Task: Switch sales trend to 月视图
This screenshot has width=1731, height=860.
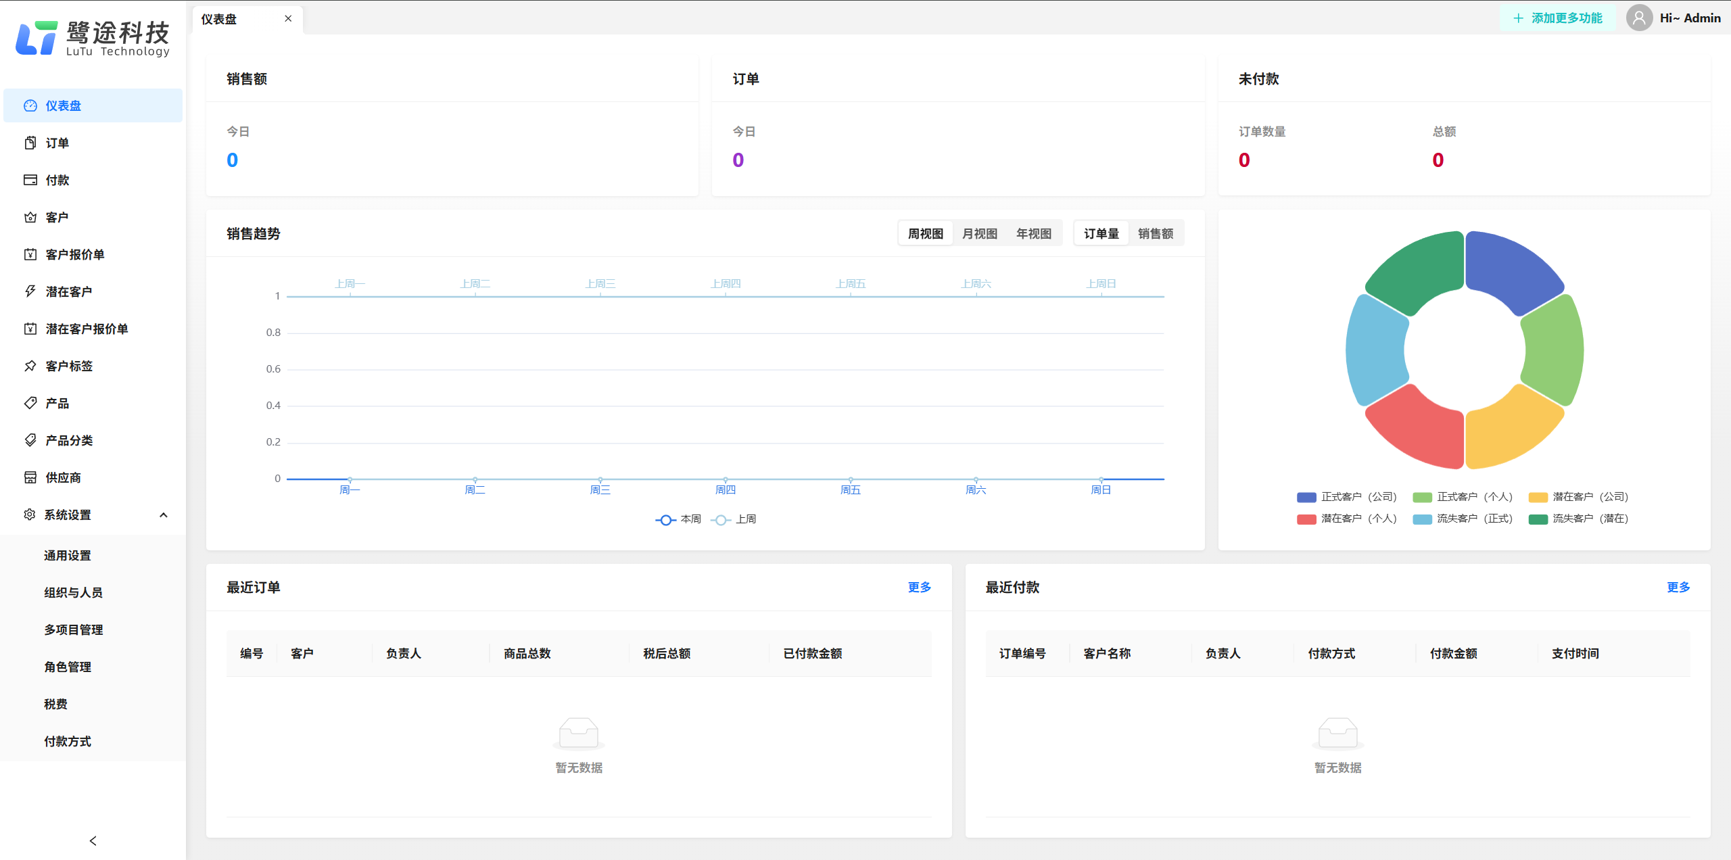Action: tap(979, 234)
